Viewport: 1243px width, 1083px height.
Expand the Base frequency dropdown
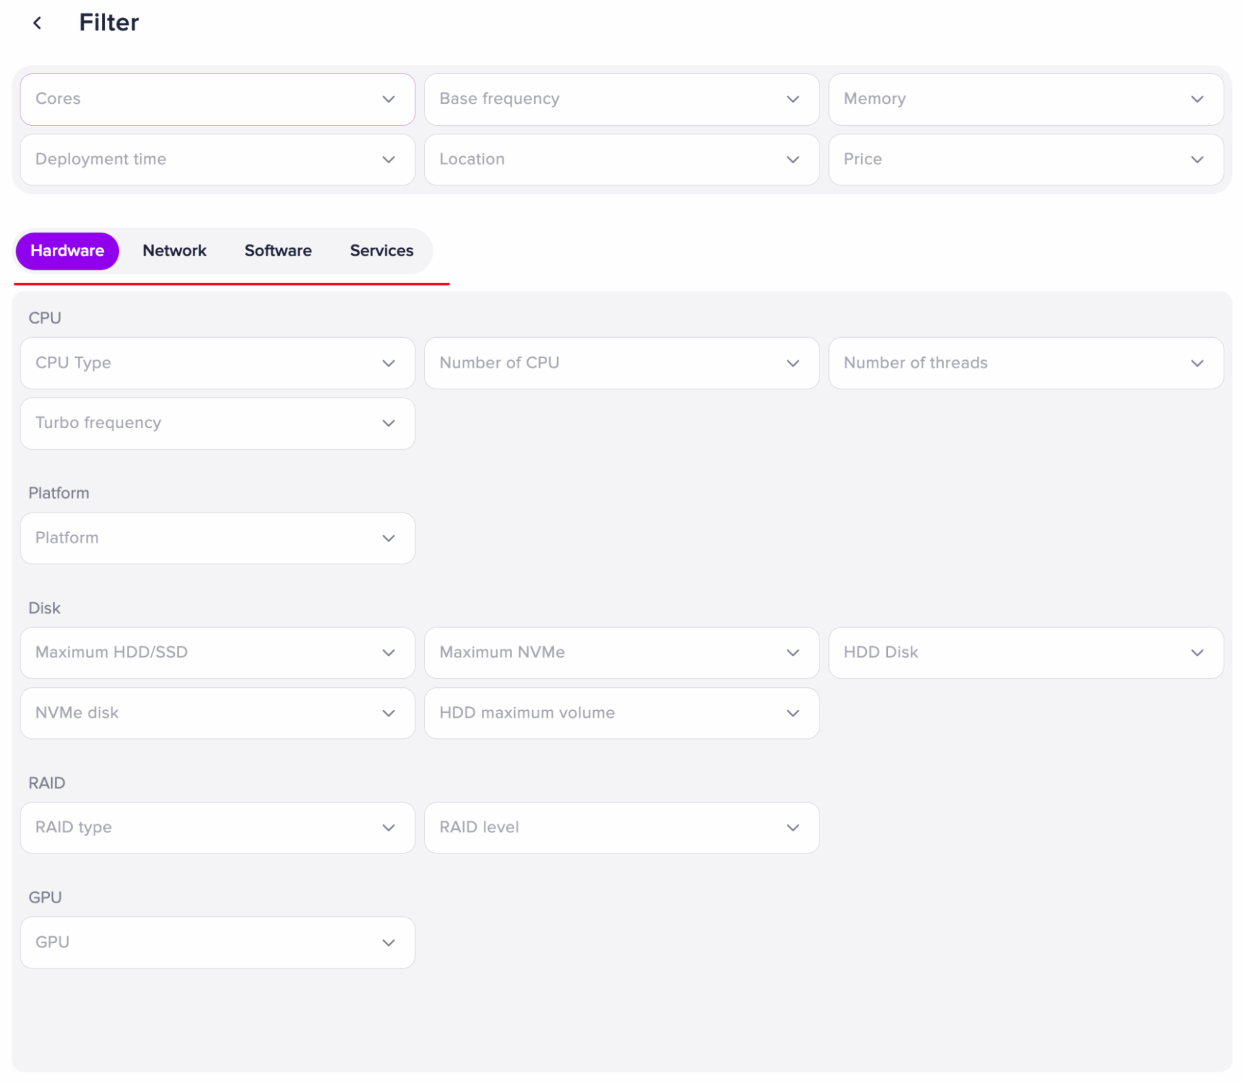tap(621, 99)
